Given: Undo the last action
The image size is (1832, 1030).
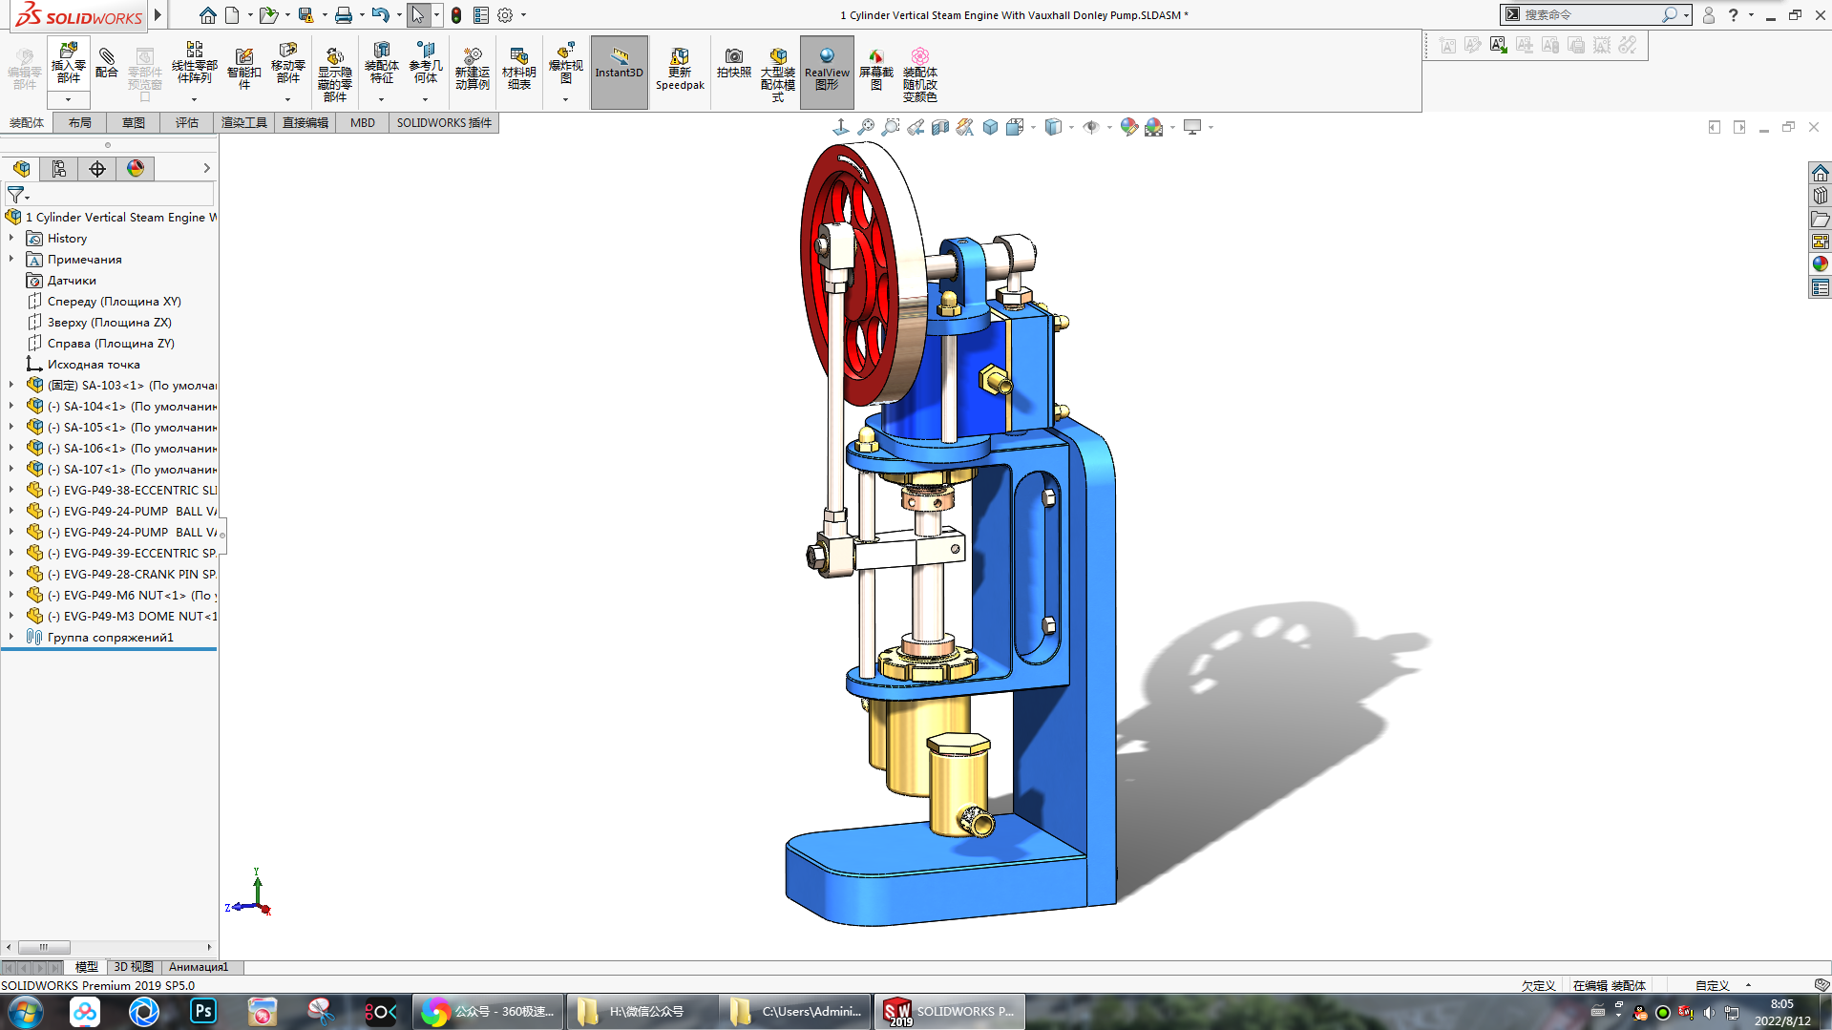Looking at the screenshot, I should pos(380,15).
